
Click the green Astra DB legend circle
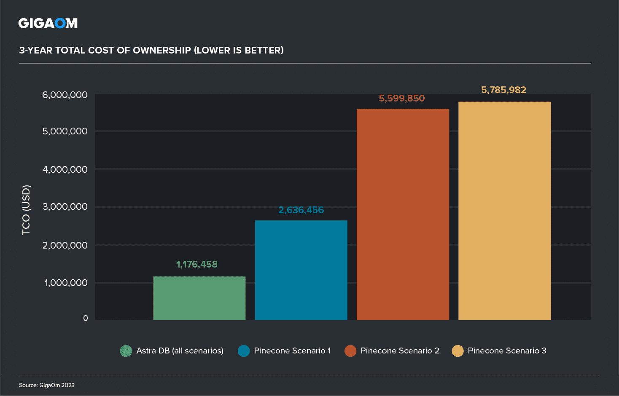[126, 351]
